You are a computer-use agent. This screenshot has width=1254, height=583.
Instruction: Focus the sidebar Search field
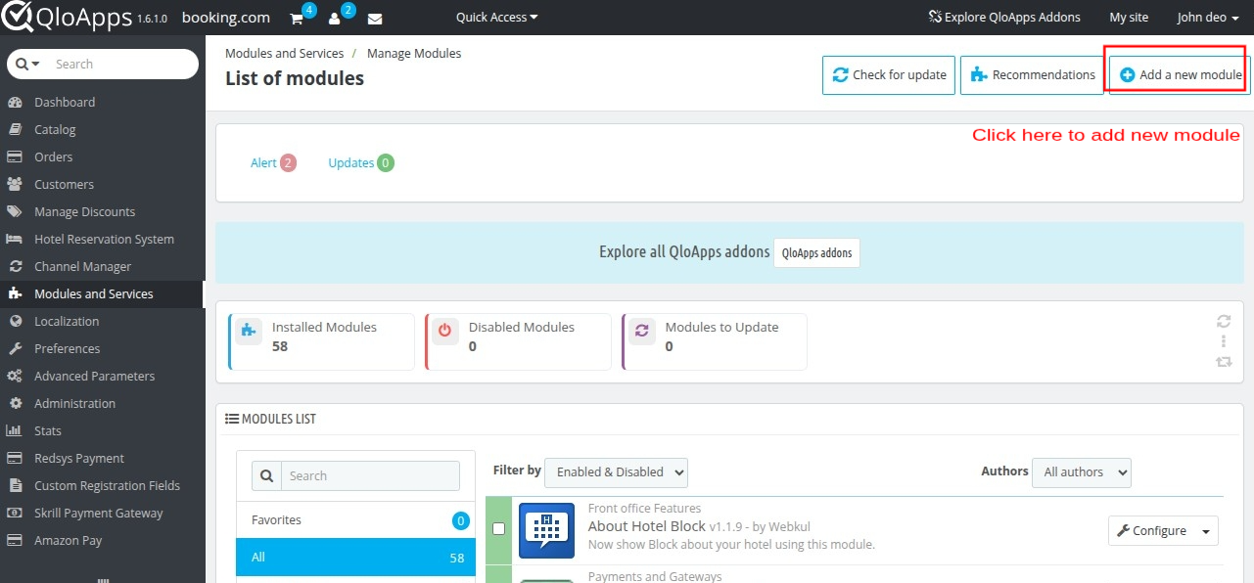click(123, 64)
